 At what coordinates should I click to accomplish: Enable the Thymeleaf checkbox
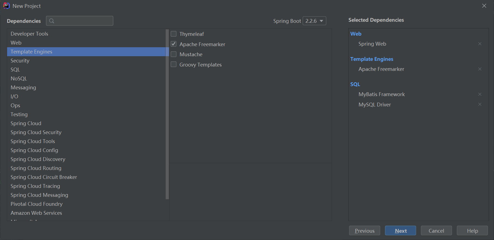click(174, 34)
